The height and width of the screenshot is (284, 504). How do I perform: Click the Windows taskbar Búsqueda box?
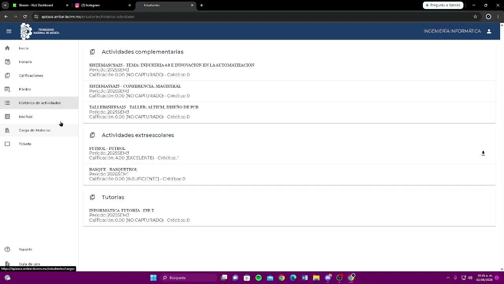pyautogui.click(x=189, y=278)
